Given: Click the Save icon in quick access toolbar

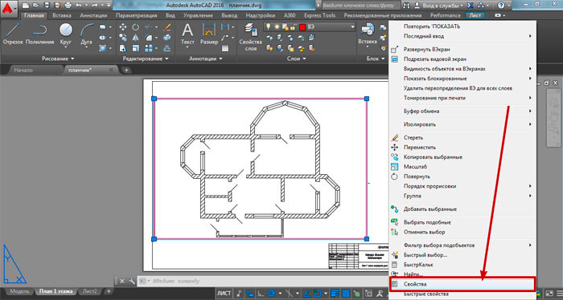Looking at the screenshot, I should [x=47, y=6].
